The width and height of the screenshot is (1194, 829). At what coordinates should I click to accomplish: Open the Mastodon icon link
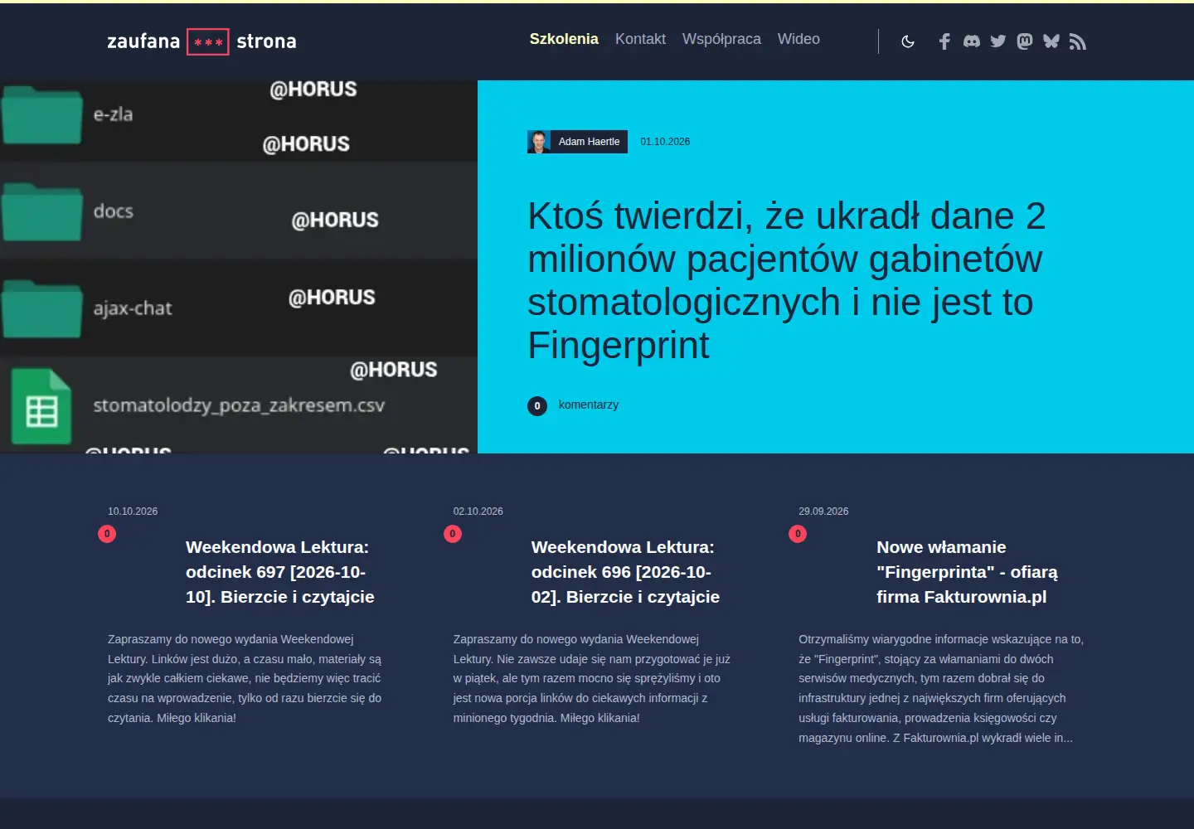click(x=1025, y=41)
